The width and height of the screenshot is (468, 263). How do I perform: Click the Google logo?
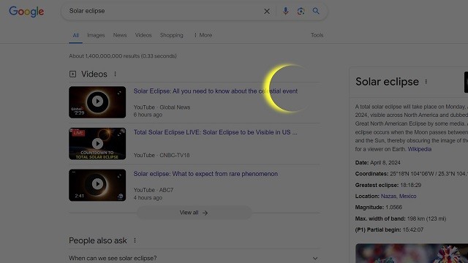point(26,12)
